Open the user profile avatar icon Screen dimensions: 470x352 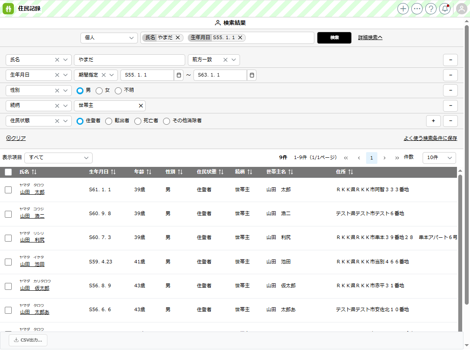pyautogui.click(x=462, y=9)
